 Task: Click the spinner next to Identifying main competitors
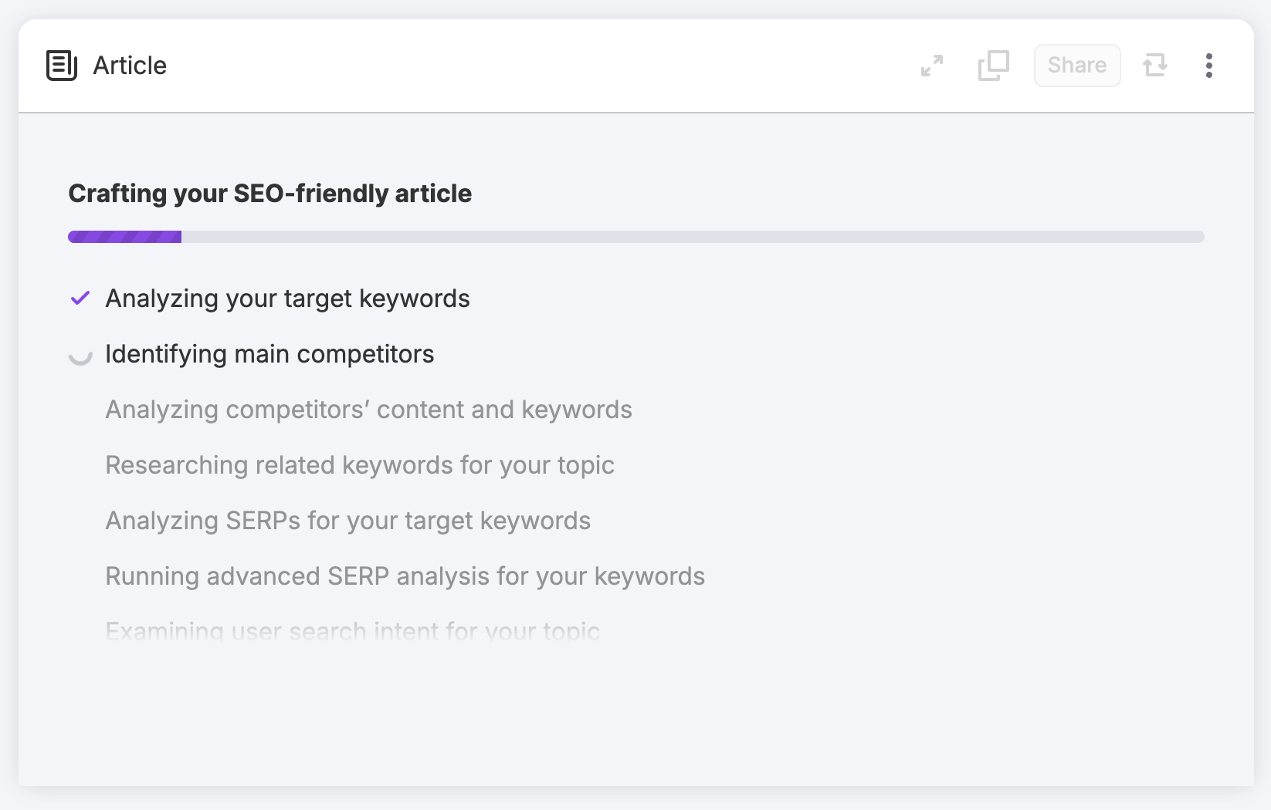click(80, 355)
